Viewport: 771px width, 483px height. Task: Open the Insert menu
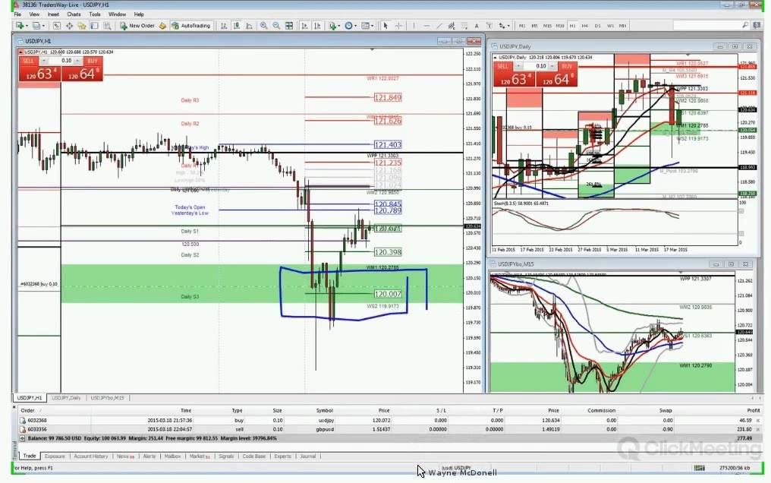point(53,14)
